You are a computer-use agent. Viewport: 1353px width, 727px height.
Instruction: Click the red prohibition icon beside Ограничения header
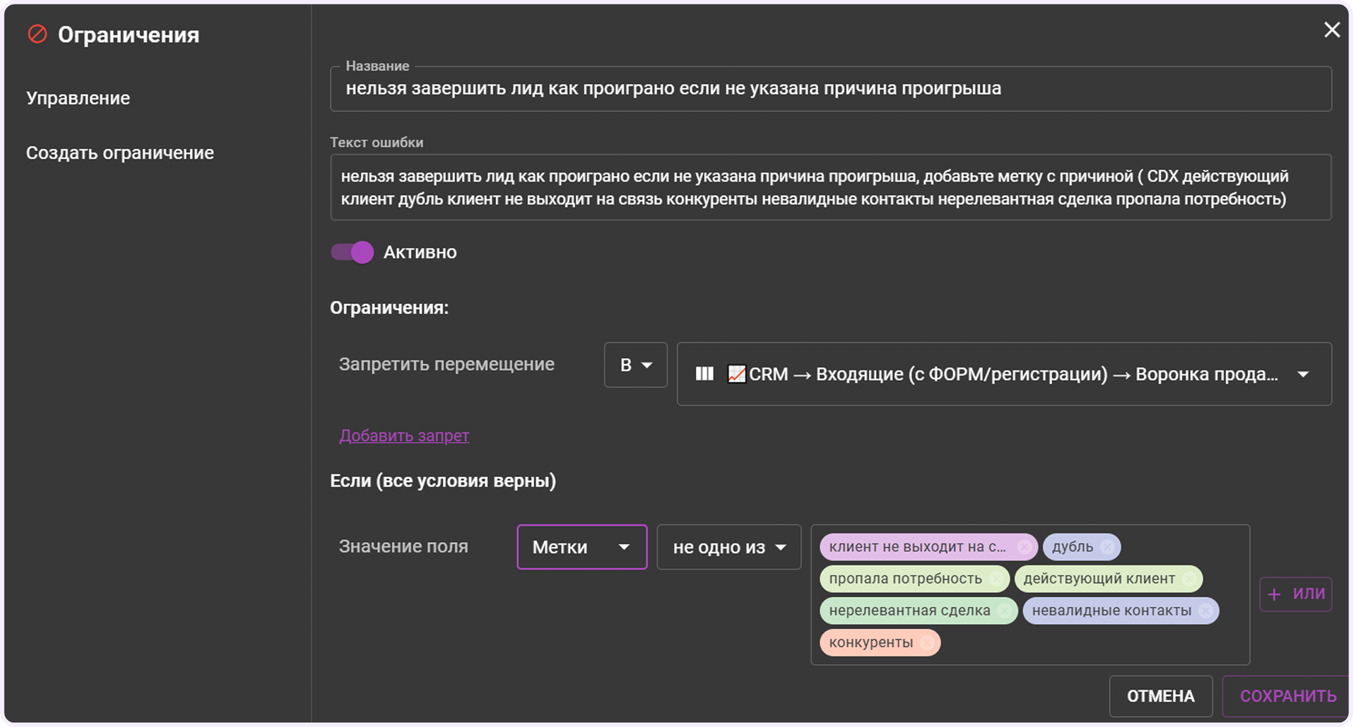(x=39, y=35)
